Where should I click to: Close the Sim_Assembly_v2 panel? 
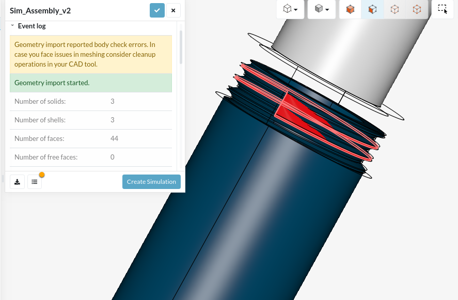(173, 10)
